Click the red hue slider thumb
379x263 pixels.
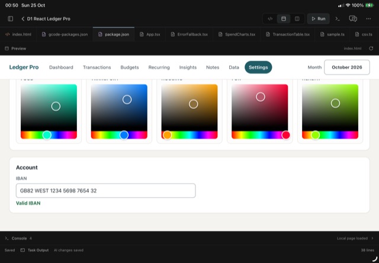tap(285, 135)
